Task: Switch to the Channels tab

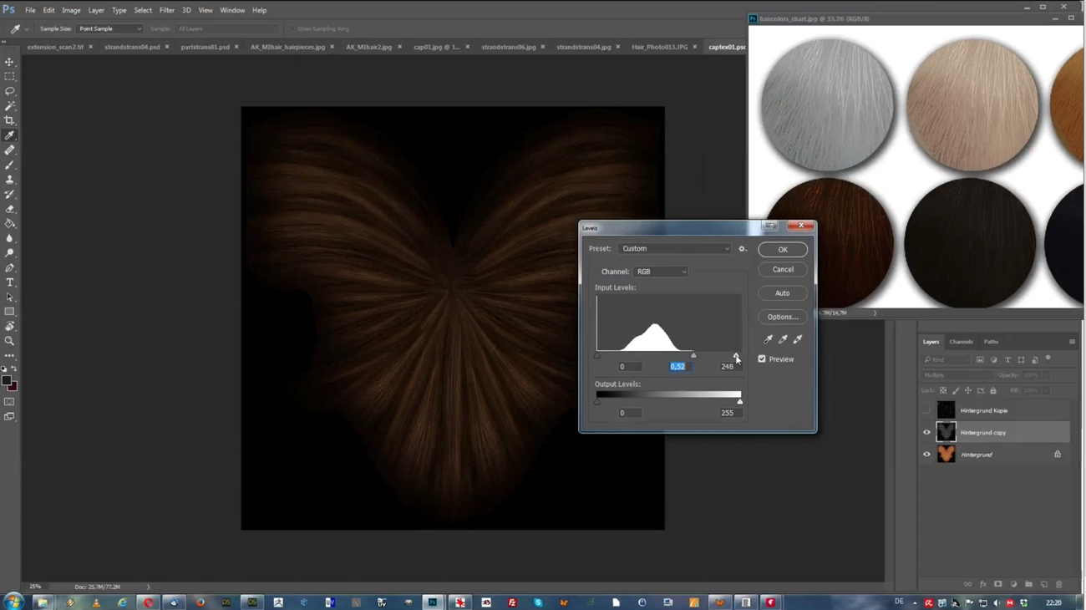Action: pyautogui.click(x=961, y=341)
